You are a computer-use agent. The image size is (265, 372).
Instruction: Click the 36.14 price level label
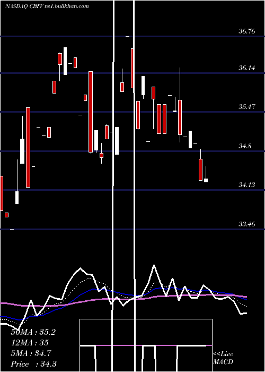pyautogui.click(x=247, y=68)
